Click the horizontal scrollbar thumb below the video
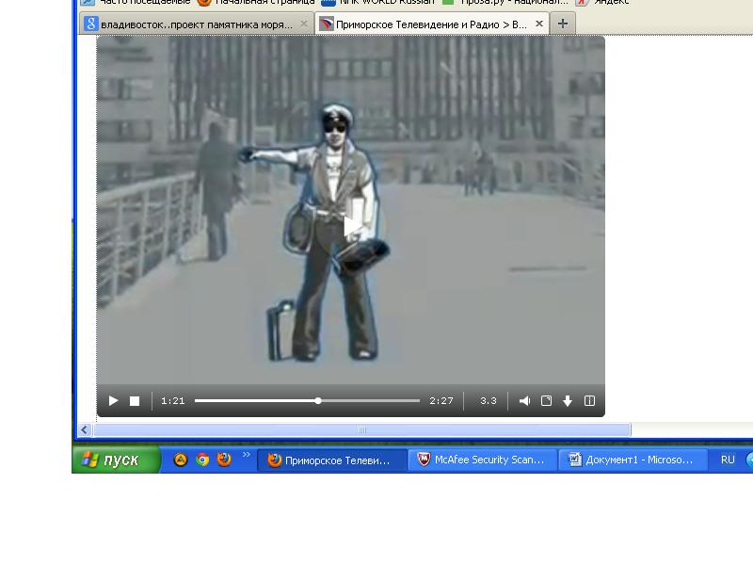 click(362, 429)
